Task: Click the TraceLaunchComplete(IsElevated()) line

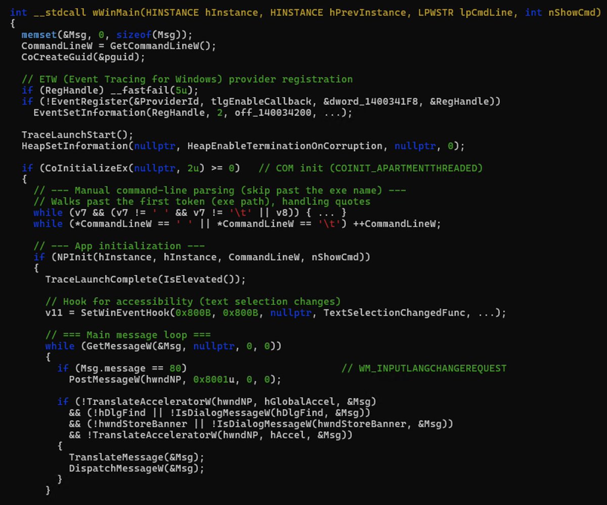Action: pos(145,280)
